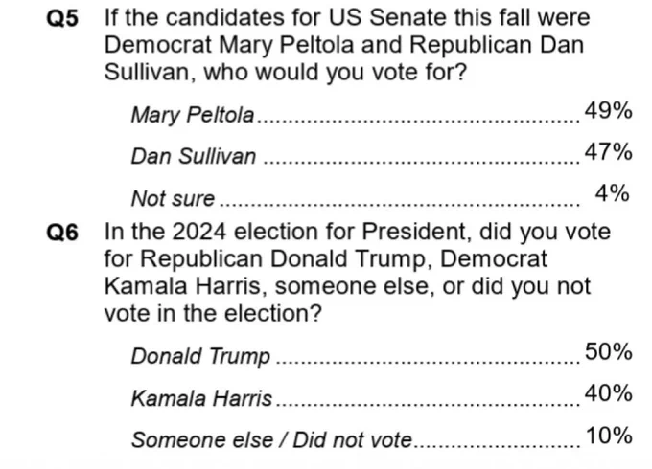This screenshot has height=469, width=652.
Task: Click the Not sure answer option
Action: point(173,198)
